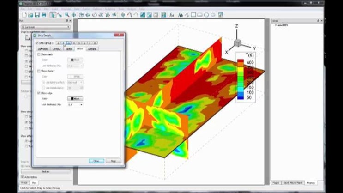
Task: Click the Print toolbar icon
Action: click(43, 15)
